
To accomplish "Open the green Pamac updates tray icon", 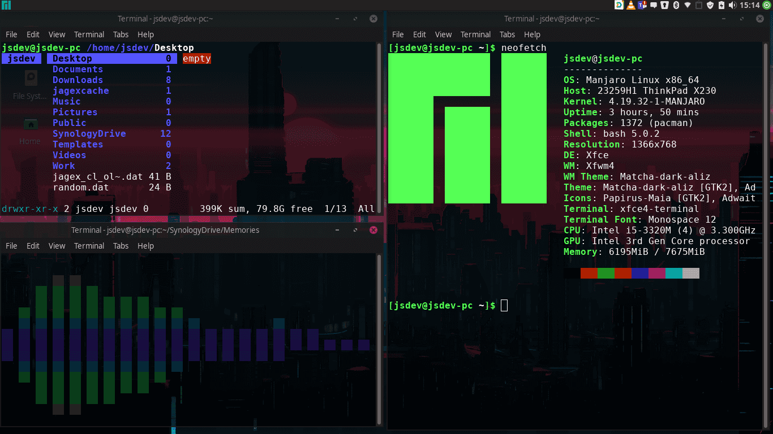I will click(x=767, y=5).
